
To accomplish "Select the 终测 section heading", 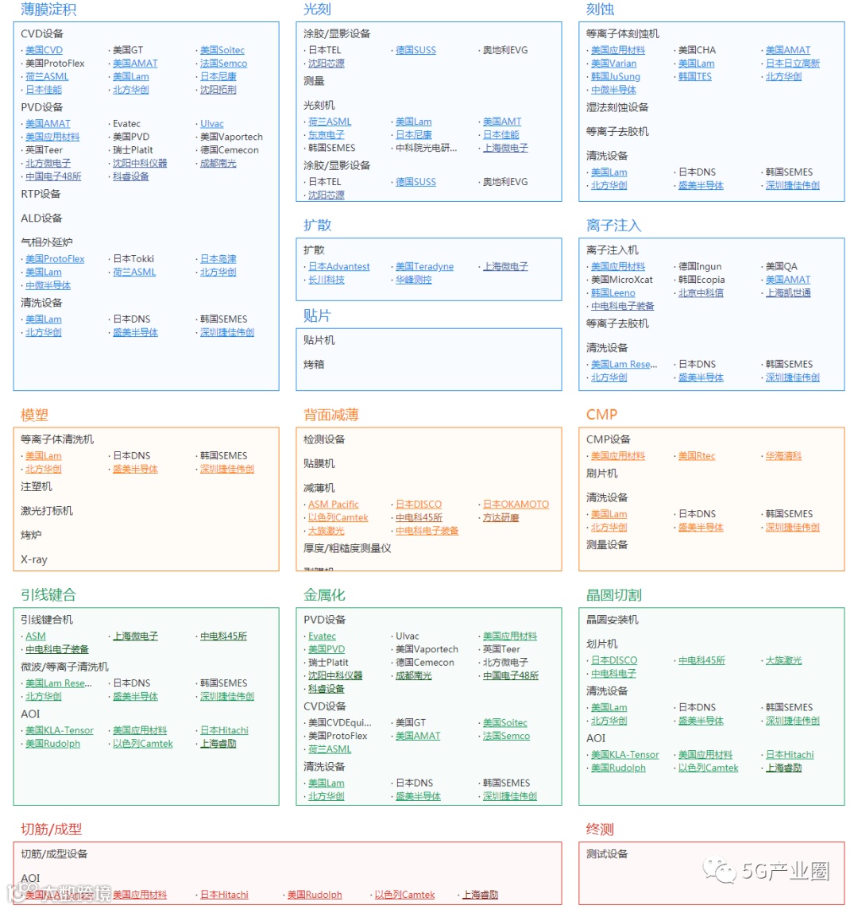I will click(600, 830).
